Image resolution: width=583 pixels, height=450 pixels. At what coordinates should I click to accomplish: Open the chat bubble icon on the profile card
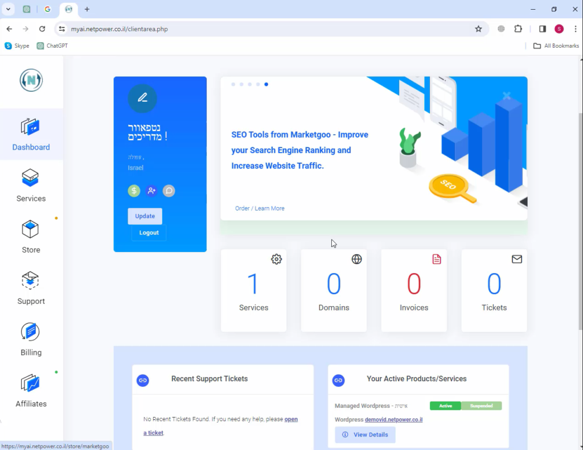coord(169,191)
